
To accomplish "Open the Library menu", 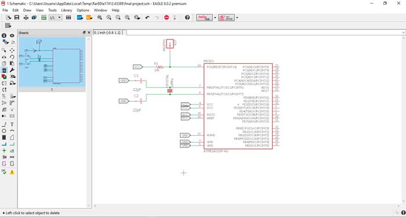I will (67, 10).
